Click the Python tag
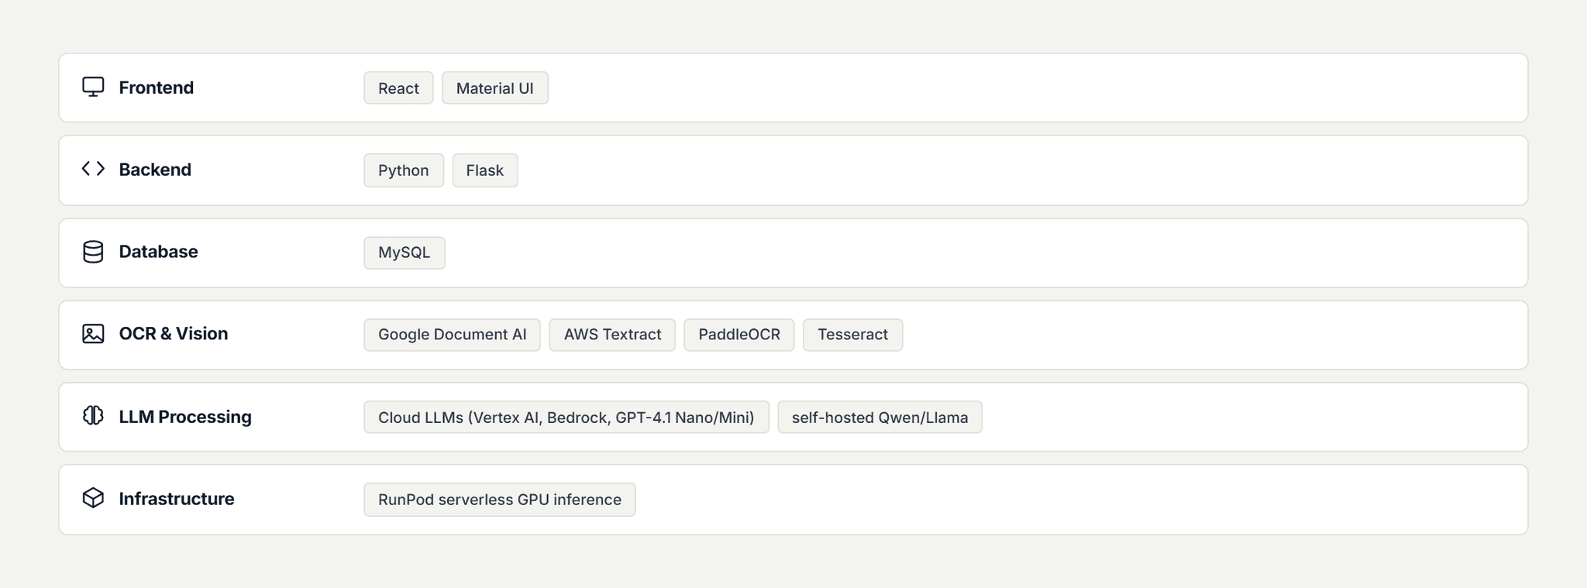The width and height of the screenshot is (1587, 588). (x=404, y=170)
